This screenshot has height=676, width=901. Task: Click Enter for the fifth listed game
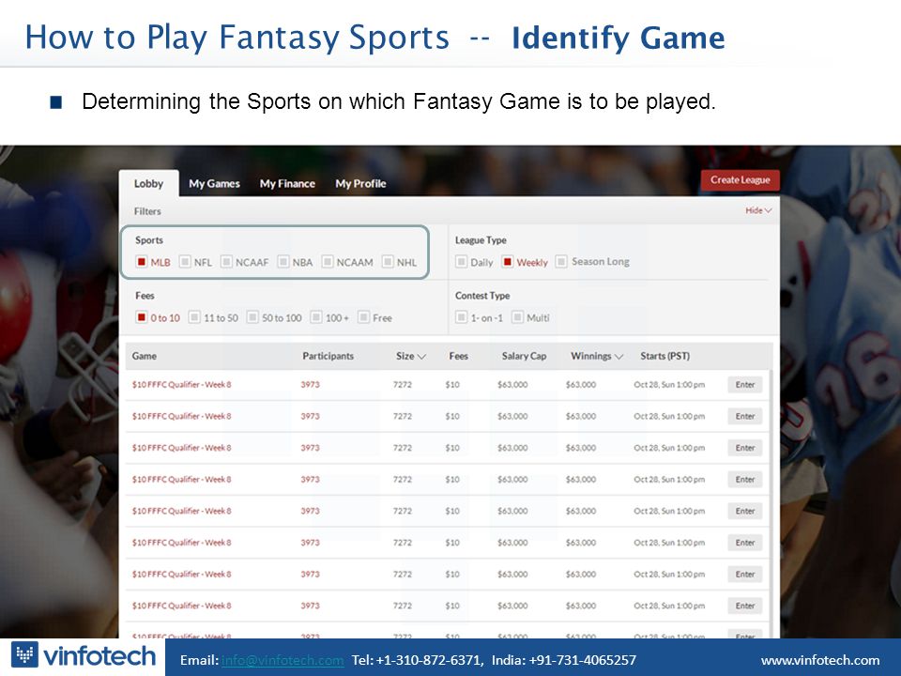pos(745,511)
